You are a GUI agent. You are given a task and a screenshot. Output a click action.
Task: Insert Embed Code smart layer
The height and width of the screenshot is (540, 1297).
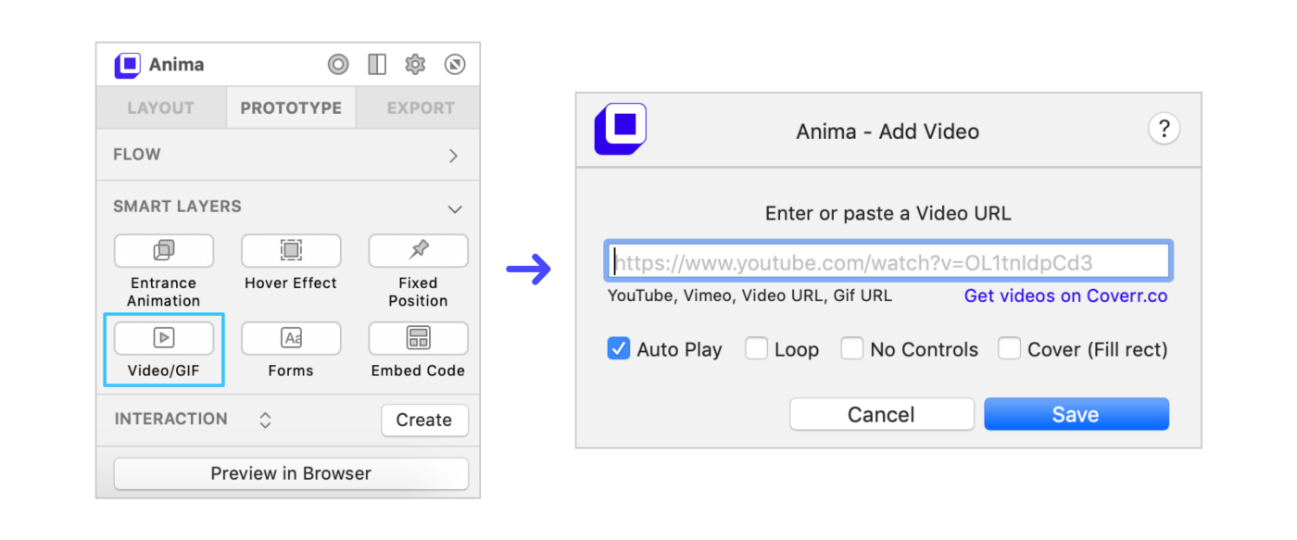[418, 338]
